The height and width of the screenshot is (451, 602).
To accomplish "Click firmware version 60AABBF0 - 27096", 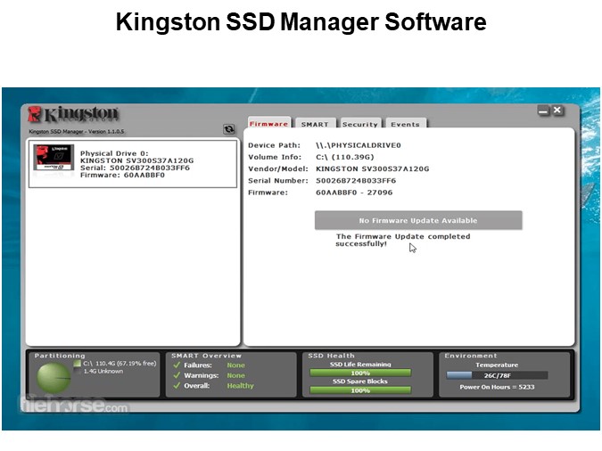I will pos(354,193).
